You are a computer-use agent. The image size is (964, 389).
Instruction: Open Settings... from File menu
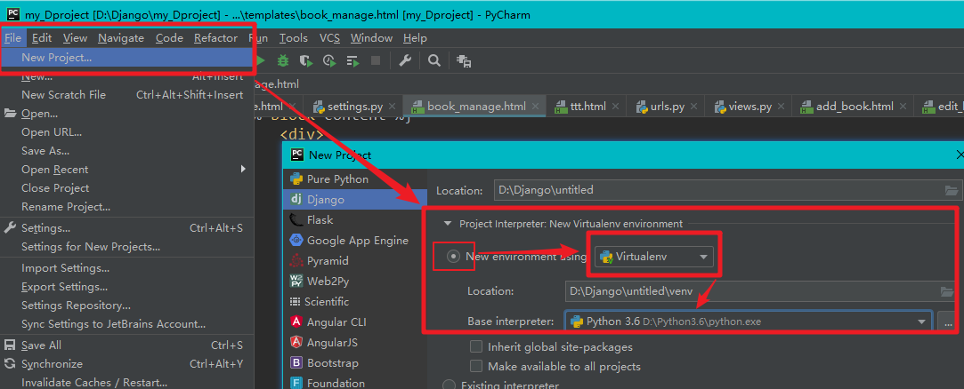point(126,228)
